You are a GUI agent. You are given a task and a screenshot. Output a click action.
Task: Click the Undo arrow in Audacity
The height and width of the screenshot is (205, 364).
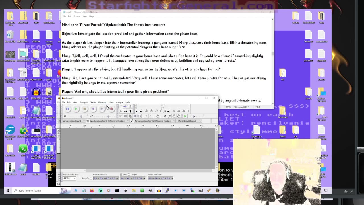pos(146,116)
